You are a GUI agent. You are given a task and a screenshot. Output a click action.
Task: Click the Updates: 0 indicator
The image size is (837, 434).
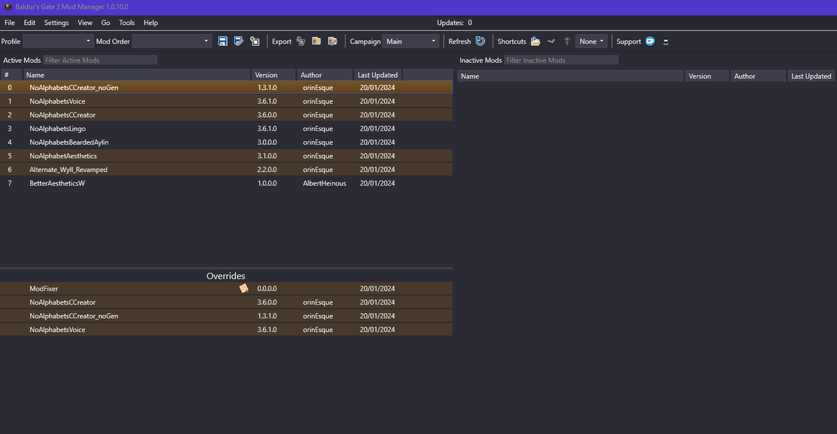[x=454, y=23]
